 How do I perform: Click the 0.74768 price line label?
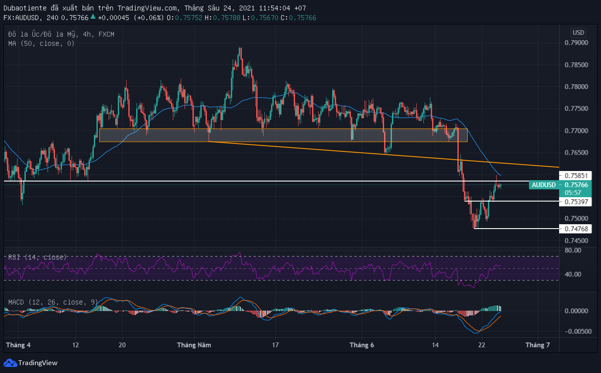[577, 229]
